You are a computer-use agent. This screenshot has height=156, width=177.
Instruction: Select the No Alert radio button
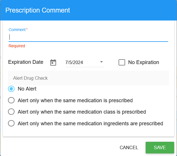pyautogui.click(x=11, y=89)
